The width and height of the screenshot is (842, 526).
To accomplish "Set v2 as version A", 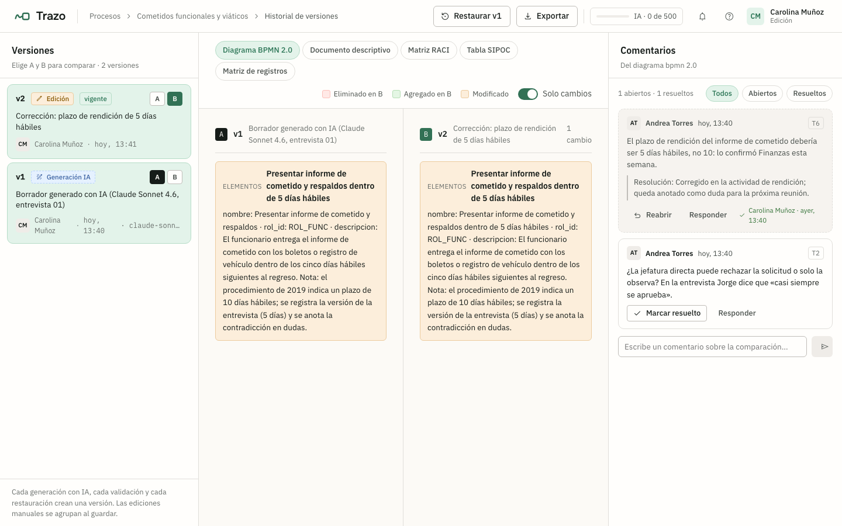I will click(x=157, y=99).
